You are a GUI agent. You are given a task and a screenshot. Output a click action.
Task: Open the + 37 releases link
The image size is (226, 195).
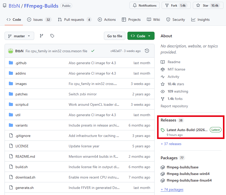coord(171,144)
